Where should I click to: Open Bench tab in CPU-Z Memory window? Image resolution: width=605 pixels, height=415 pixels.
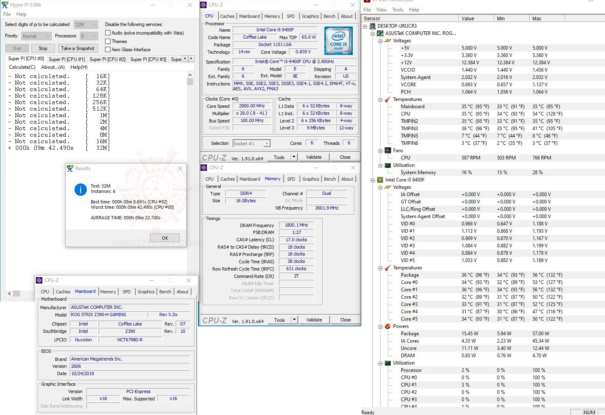pos(330,179)
